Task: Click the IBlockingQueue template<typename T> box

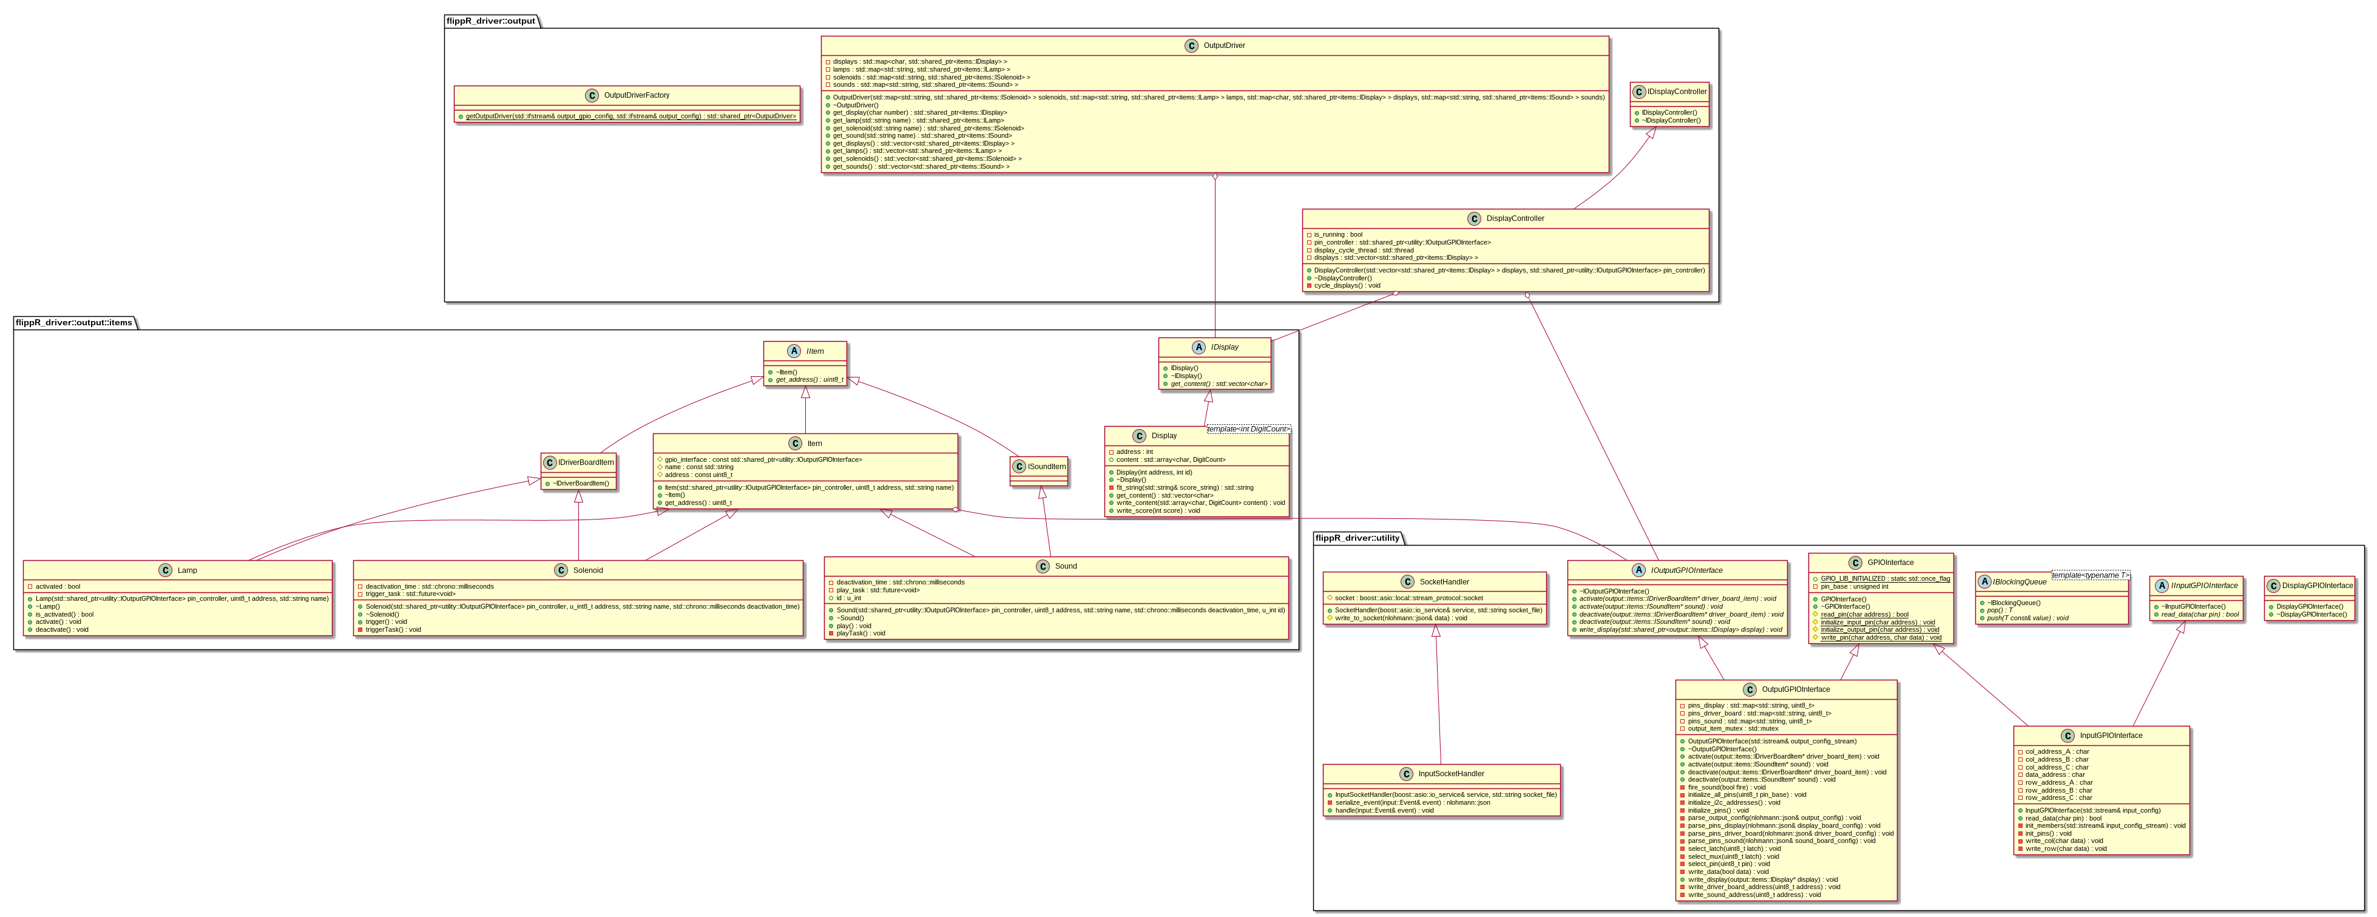Action: pos(2090,576)
